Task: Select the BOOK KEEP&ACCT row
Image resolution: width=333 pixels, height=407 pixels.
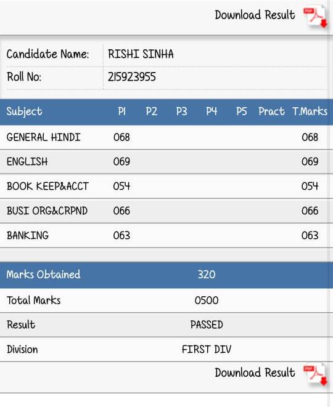Action: coord(166,187)
